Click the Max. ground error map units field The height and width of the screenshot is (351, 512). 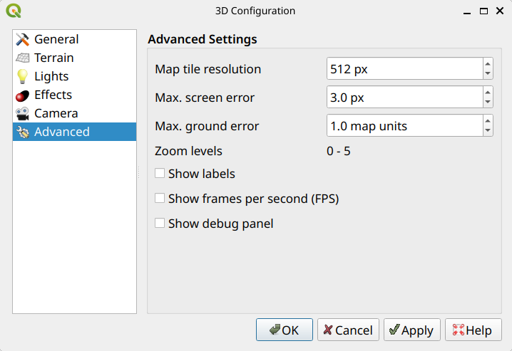[405, 125]
